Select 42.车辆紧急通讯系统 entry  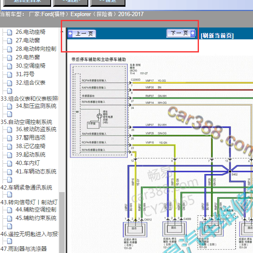point(26,187)
